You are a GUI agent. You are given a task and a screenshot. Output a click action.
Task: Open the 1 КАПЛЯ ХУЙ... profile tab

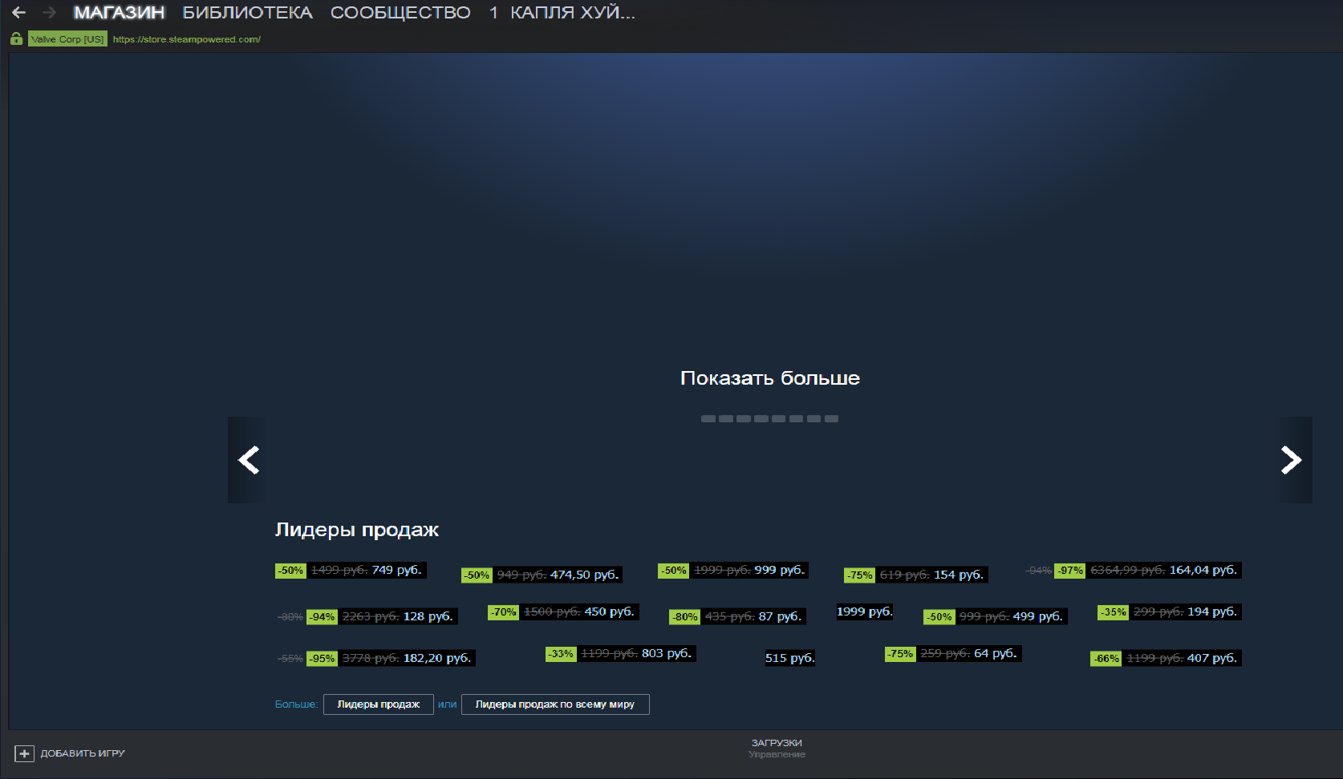[562, 13]
